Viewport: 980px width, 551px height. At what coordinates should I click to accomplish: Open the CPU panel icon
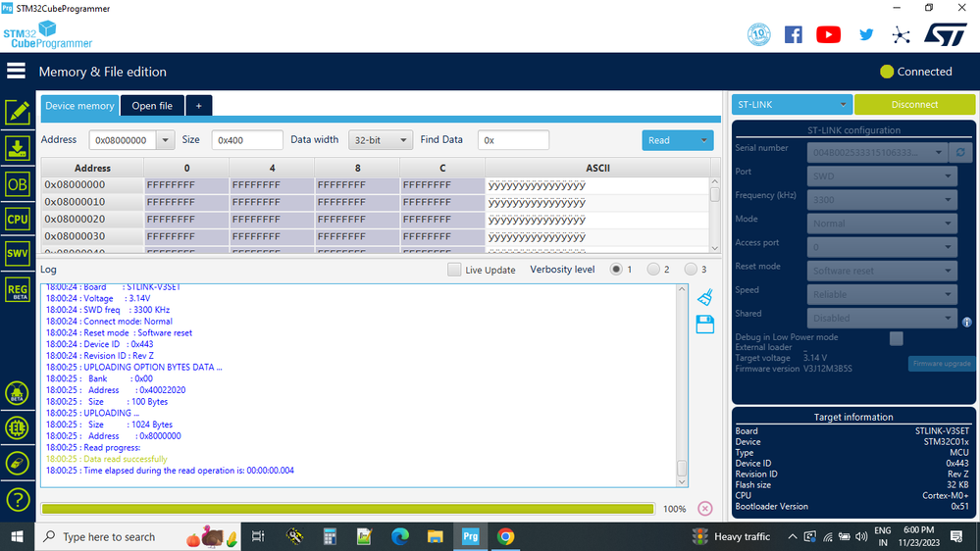[18, 220]
